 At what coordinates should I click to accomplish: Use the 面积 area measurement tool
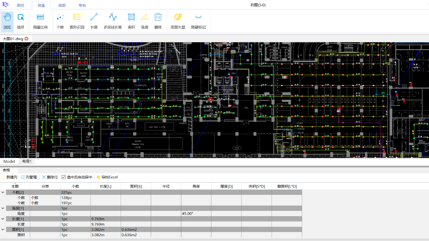tap(131, 21)
